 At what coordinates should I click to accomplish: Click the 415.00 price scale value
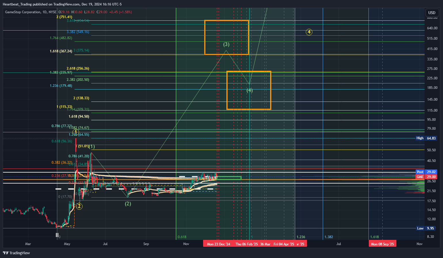(432, 49)
